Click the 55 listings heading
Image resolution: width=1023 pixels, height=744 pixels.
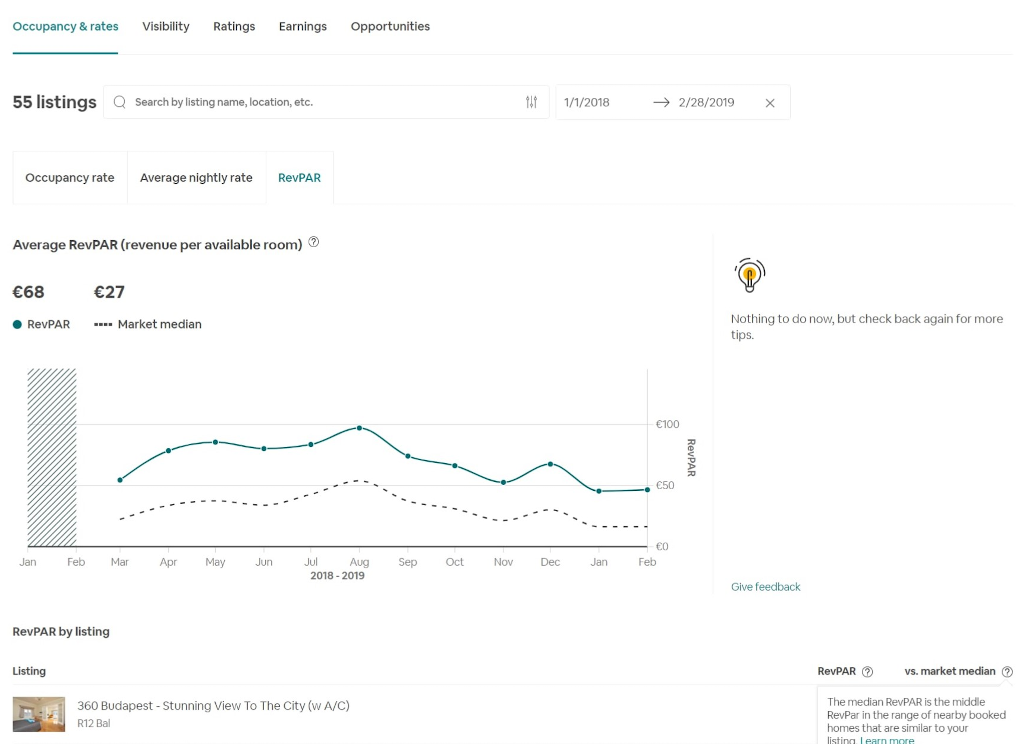point(55,102)
